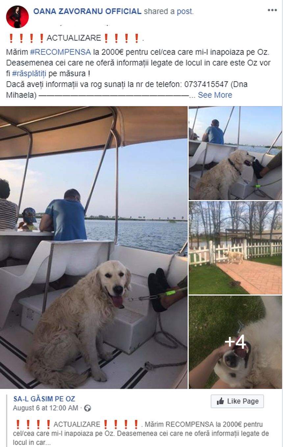Click the red exclamation marks before ACTUALIZARE

26,38
